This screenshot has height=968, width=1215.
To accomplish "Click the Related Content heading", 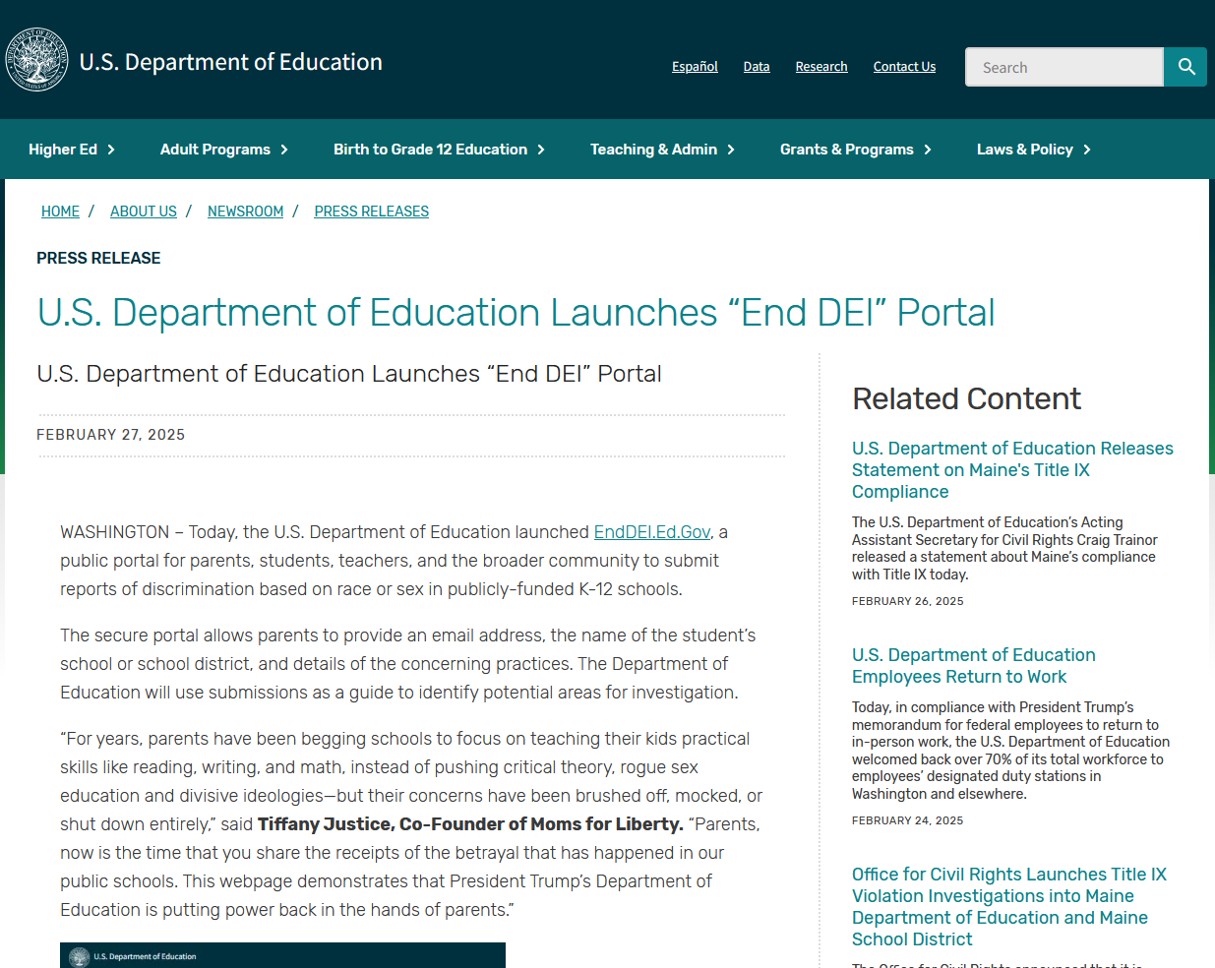I will click(x=966, y=398).
